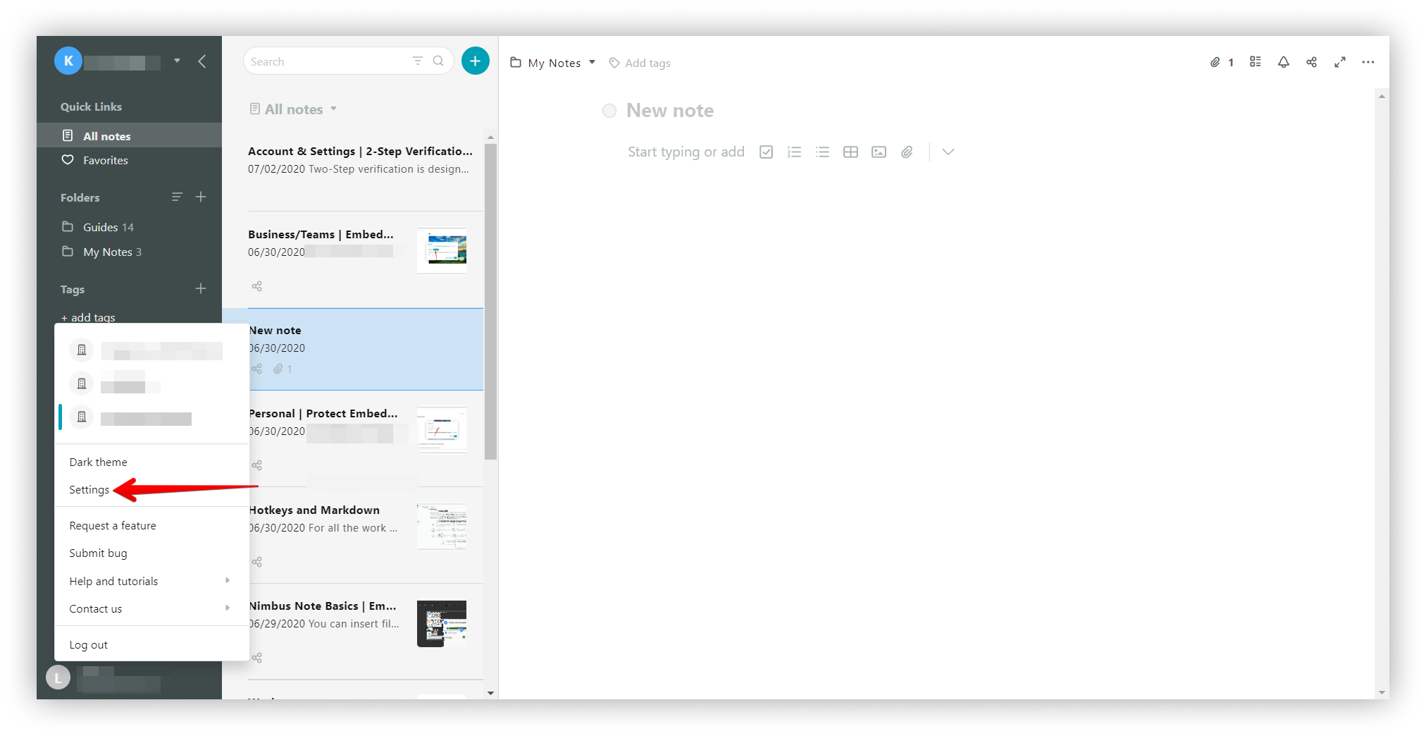Open attachments count icon in note toolbar

pos(1222,62)
